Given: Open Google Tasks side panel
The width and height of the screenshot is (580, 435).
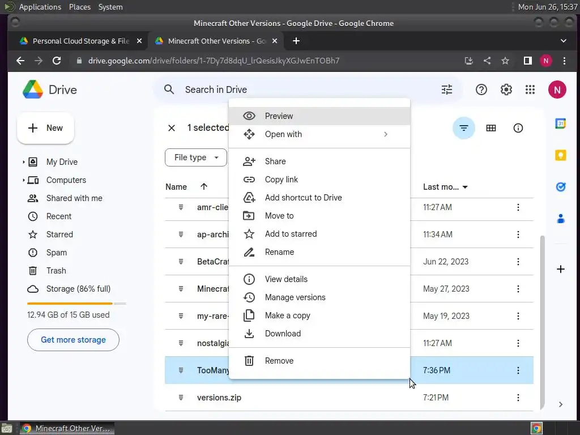Looking at the screenshot, I should click(x=560, y=187).
